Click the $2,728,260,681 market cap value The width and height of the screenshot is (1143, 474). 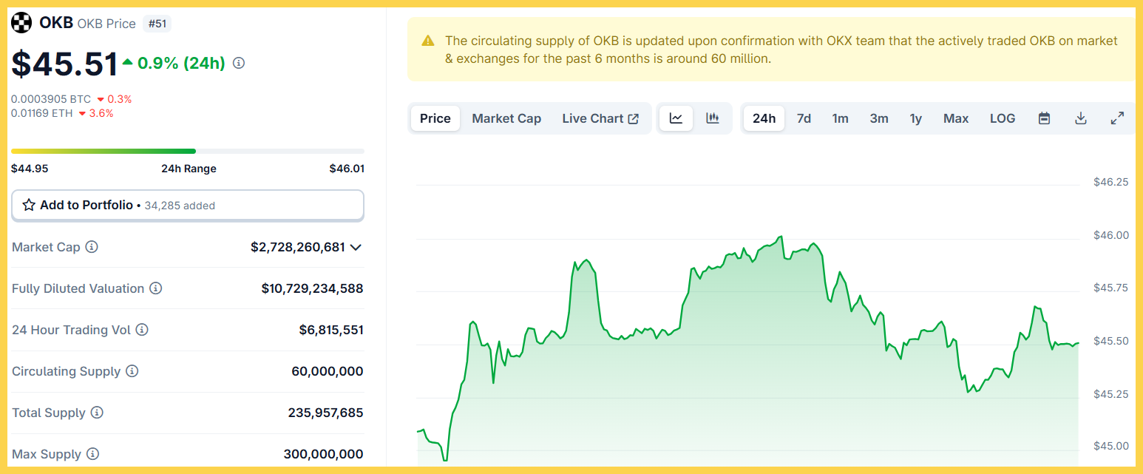(298, 247)
